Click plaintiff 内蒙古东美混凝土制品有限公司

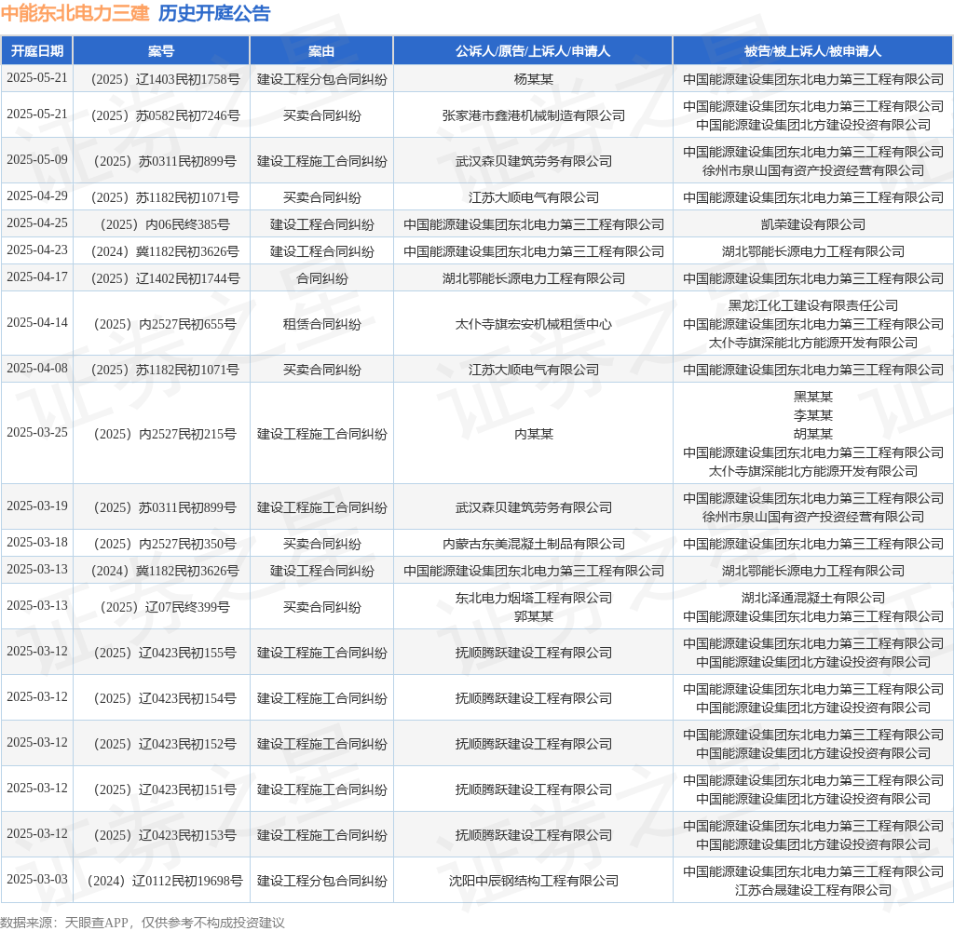534,544
